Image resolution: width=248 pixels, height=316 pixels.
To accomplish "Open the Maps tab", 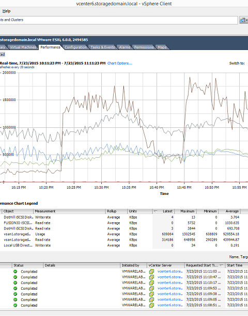I will [x=162, y=47].
